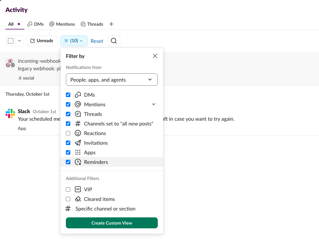Click the Thursday, October 1st date heading
This screenshot has height=240, width=319.
pos(27,94)
